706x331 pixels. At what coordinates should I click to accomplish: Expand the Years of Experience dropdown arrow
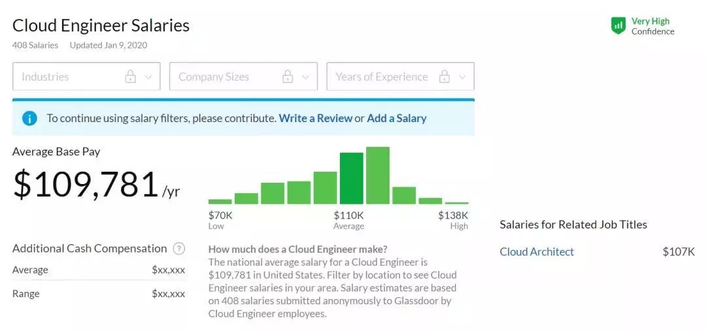click(x=462, y=77)
